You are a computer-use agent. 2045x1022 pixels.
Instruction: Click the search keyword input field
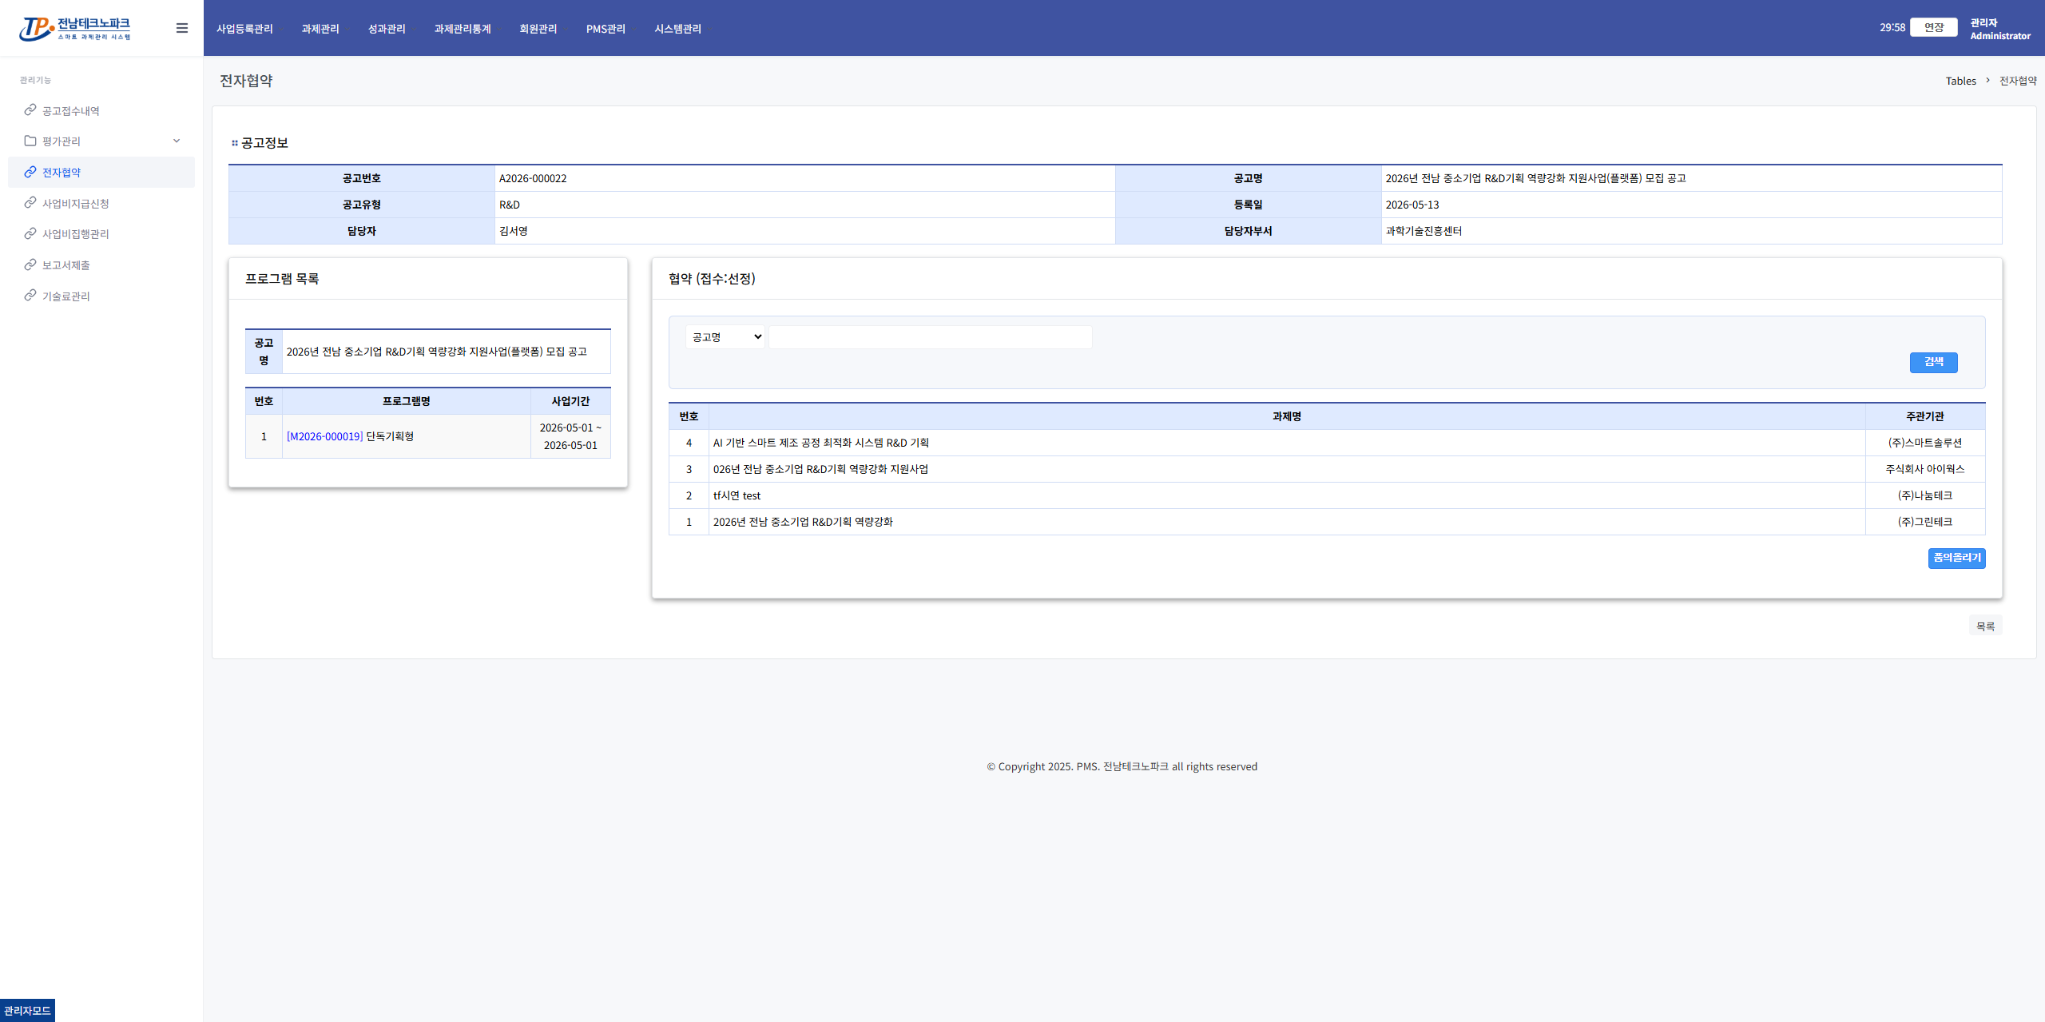930,337
